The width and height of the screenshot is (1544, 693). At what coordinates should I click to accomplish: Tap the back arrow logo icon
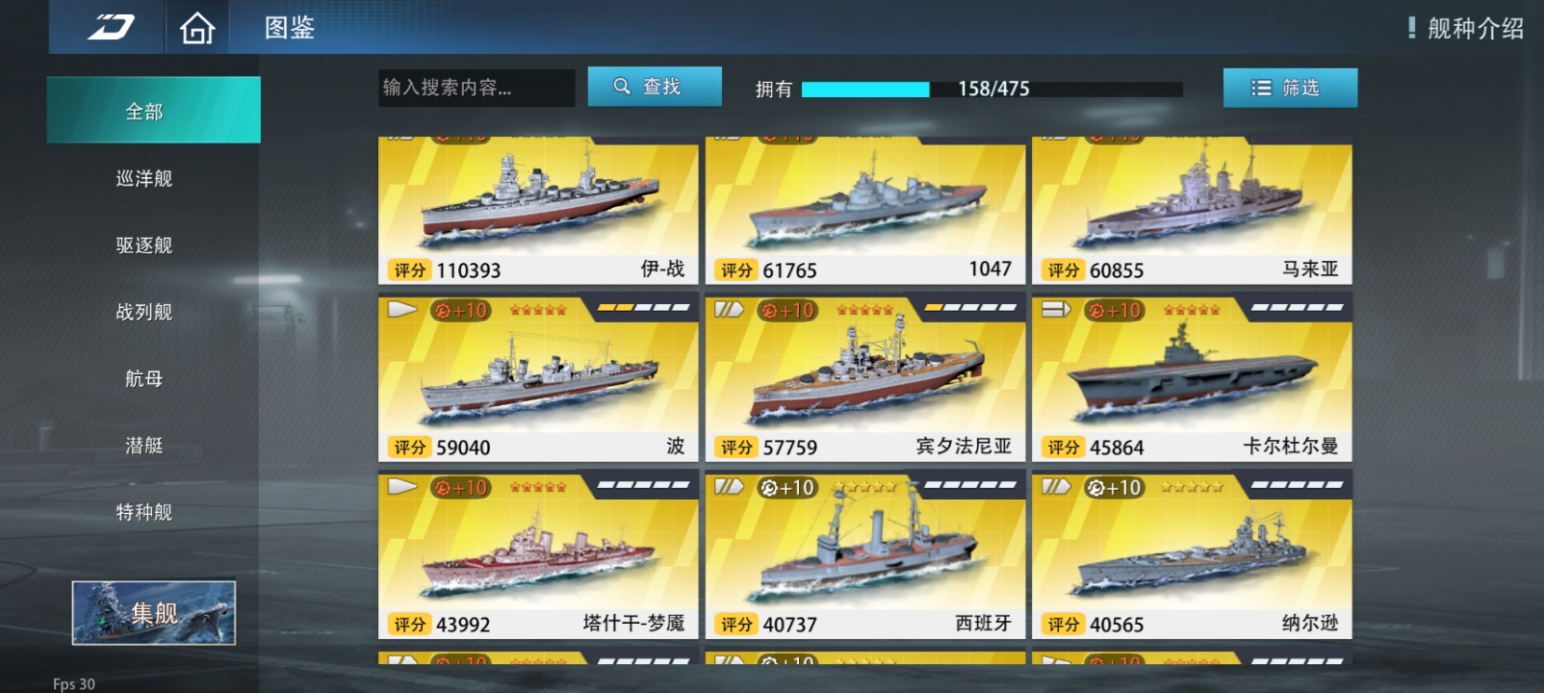112,28
